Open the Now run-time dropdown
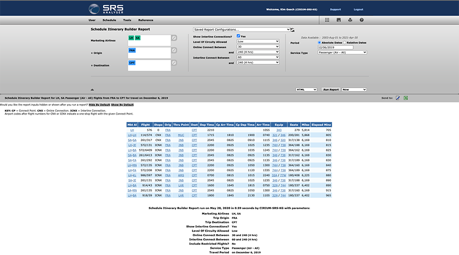Viewport: 459px width, 255px height. tap(354, 89)
